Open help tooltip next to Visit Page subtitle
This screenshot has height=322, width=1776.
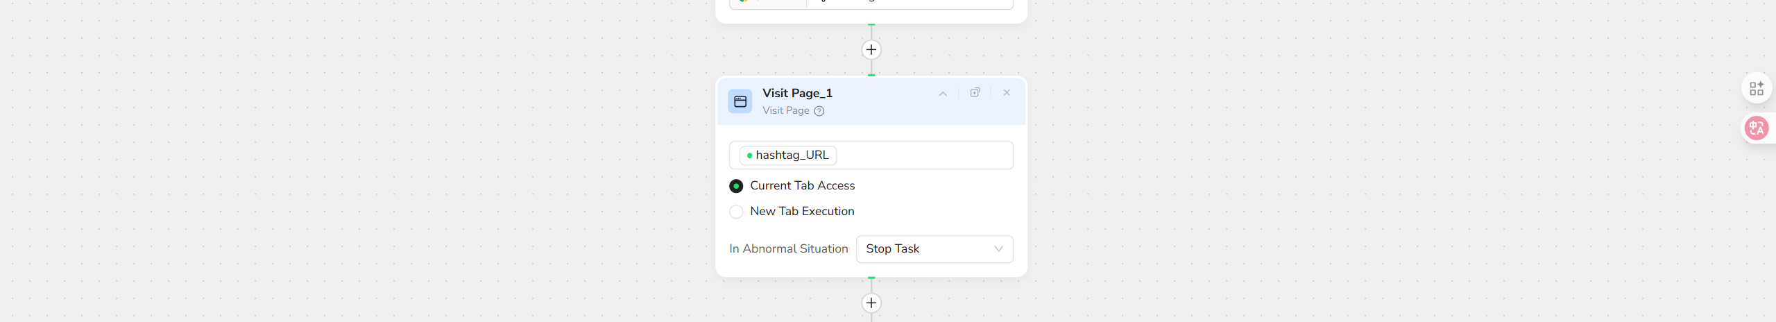point(819,111)
